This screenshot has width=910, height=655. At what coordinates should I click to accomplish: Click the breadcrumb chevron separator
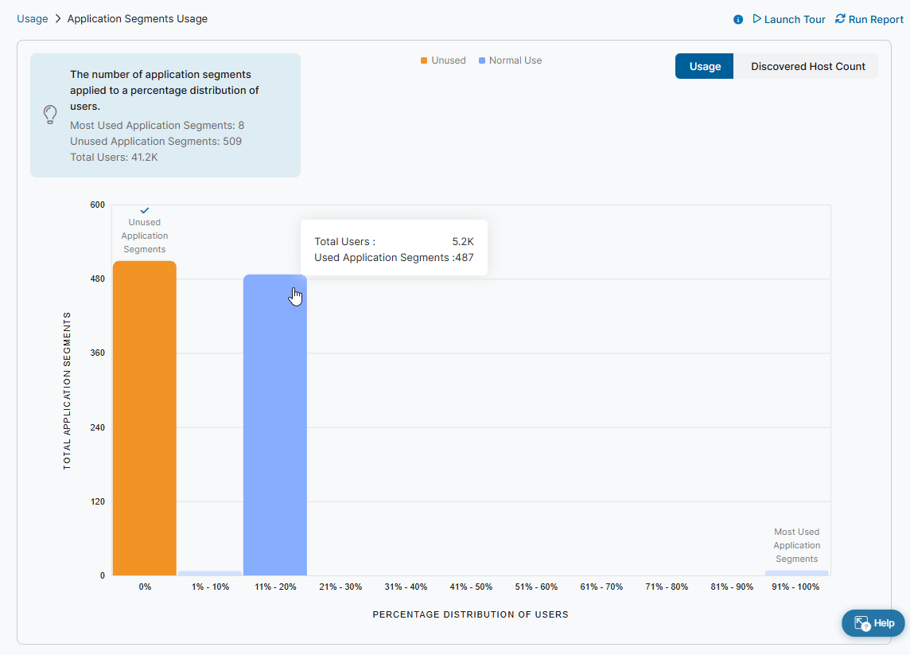(x=58, y=18)
